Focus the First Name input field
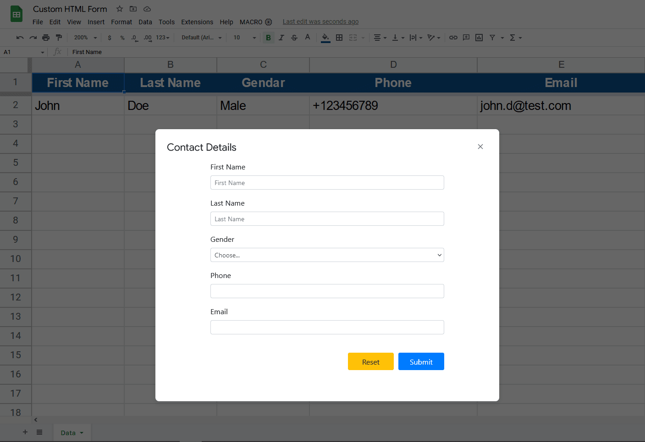 tap(327, 183)
